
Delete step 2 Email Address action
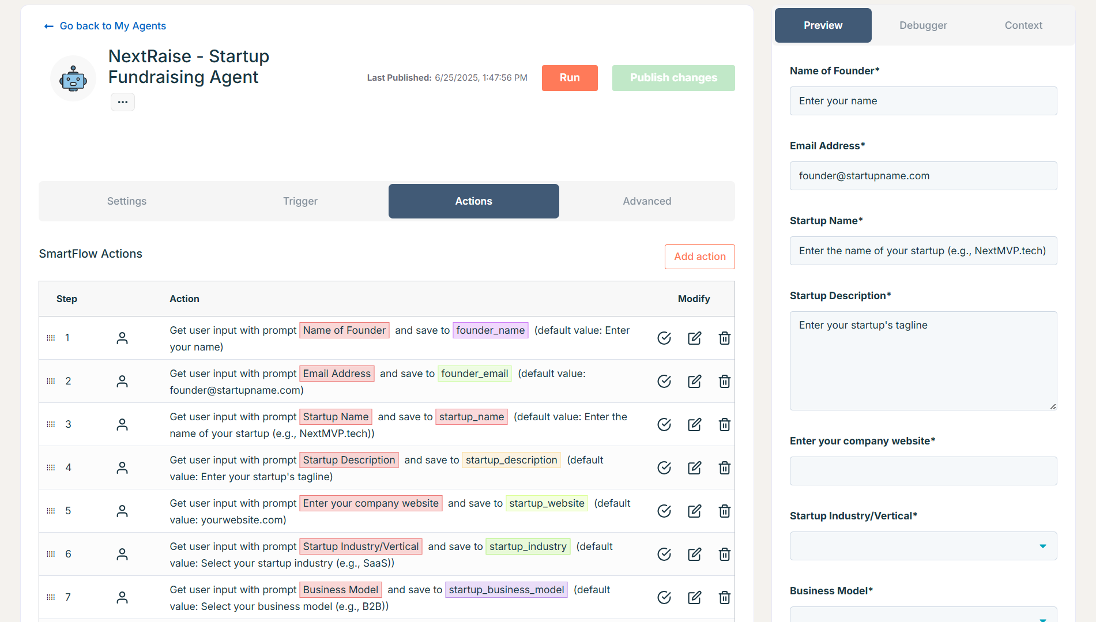coord(725,382)
